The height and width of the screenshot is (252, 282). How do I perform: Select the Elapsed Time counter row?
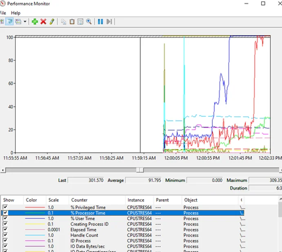coord(84,230)
